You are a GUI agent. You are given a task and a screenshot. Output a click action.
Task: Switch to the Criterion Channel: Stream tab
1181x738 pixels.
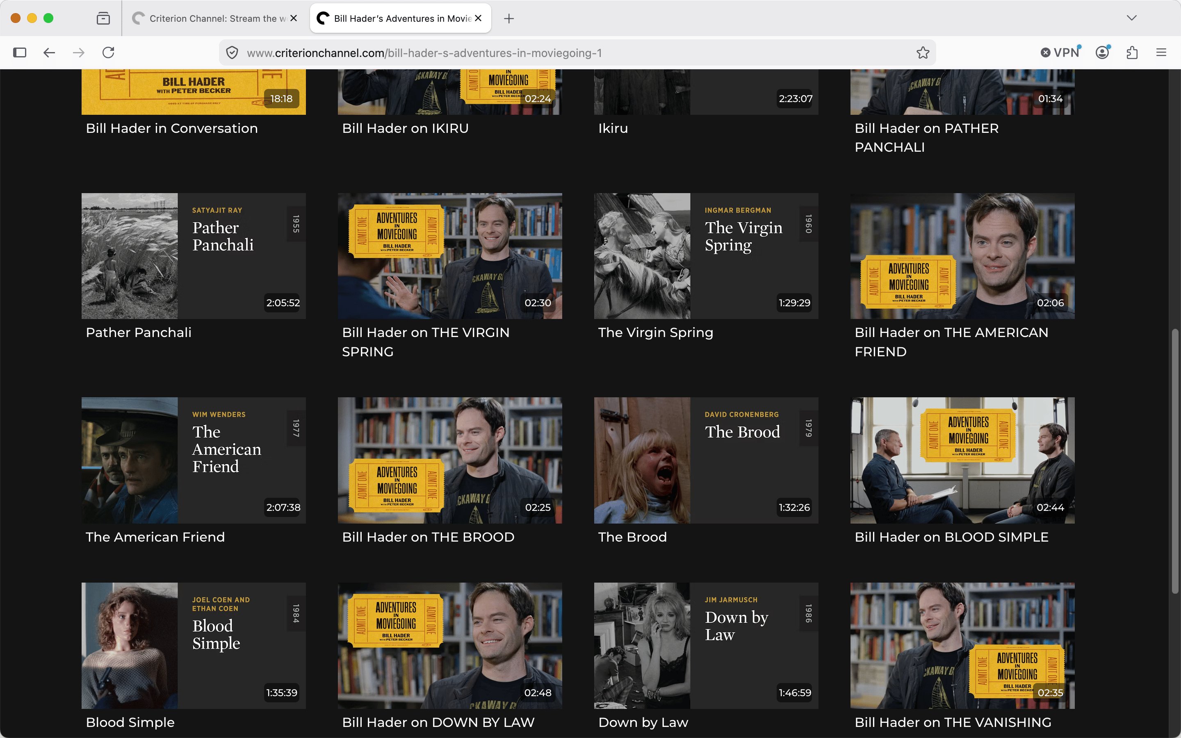tap(215, 18)
